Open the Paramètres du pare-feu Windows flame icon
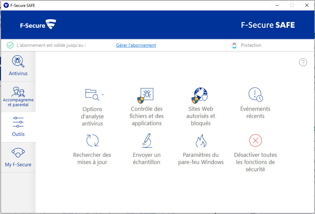The width and height of the screenshot is (315, 214). (201, 140)
